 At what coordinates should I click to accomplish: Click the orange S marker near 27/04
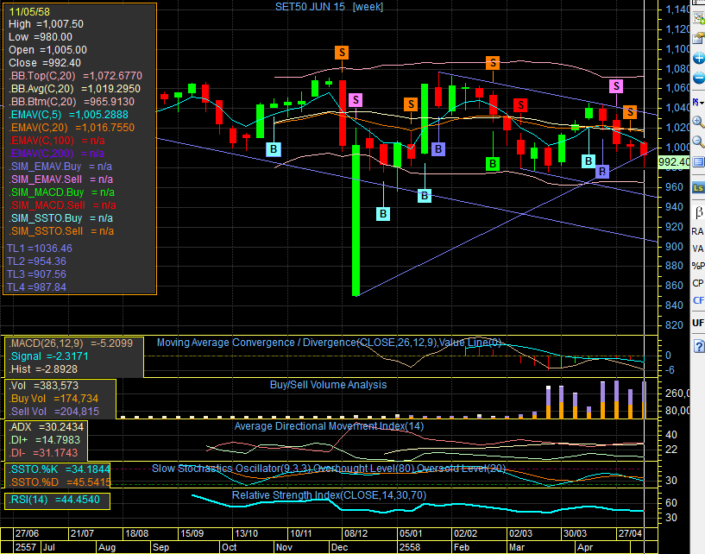(x=630, y=112)
